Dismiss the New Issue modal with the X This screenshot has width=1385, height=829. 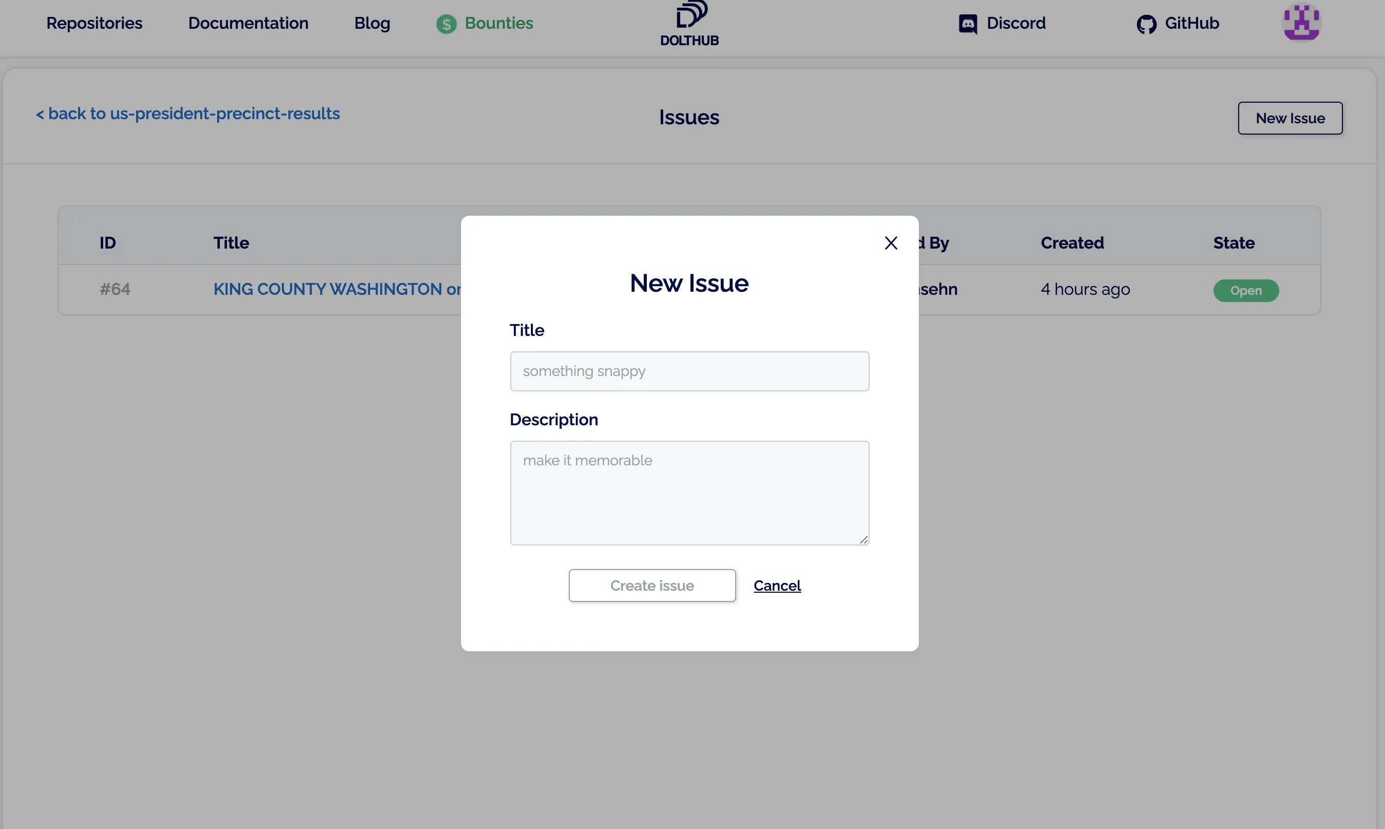point(891,243)
